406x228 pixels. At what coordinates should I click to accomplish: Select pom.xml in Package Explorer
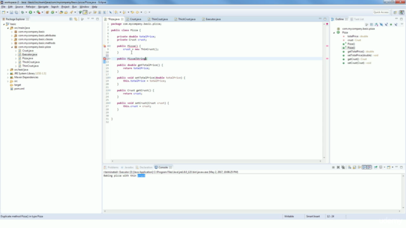coord(19,89)
